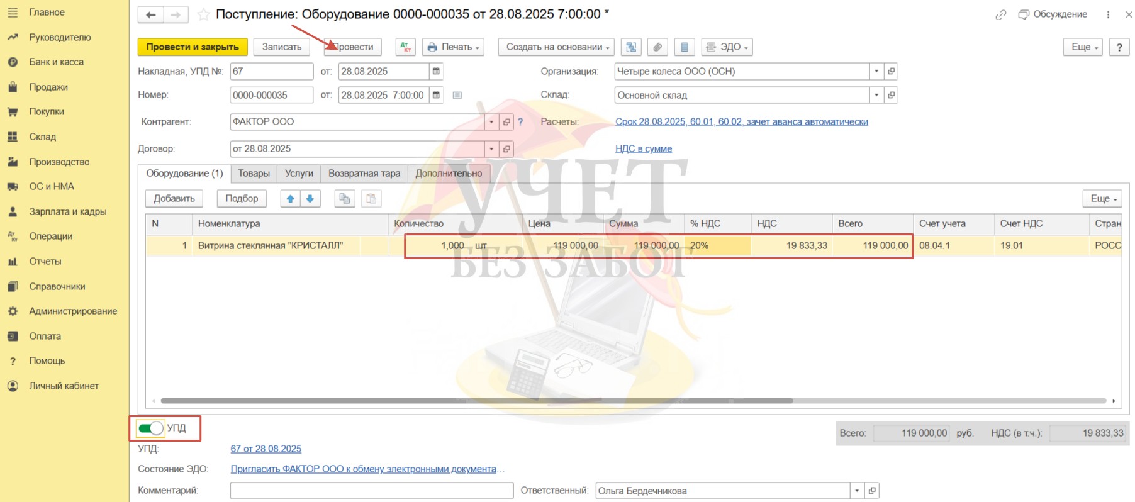The width and height of the screenshot is (1135, 502).
Task: Expand Организация dropdown list
Action: tap(876, 71)
